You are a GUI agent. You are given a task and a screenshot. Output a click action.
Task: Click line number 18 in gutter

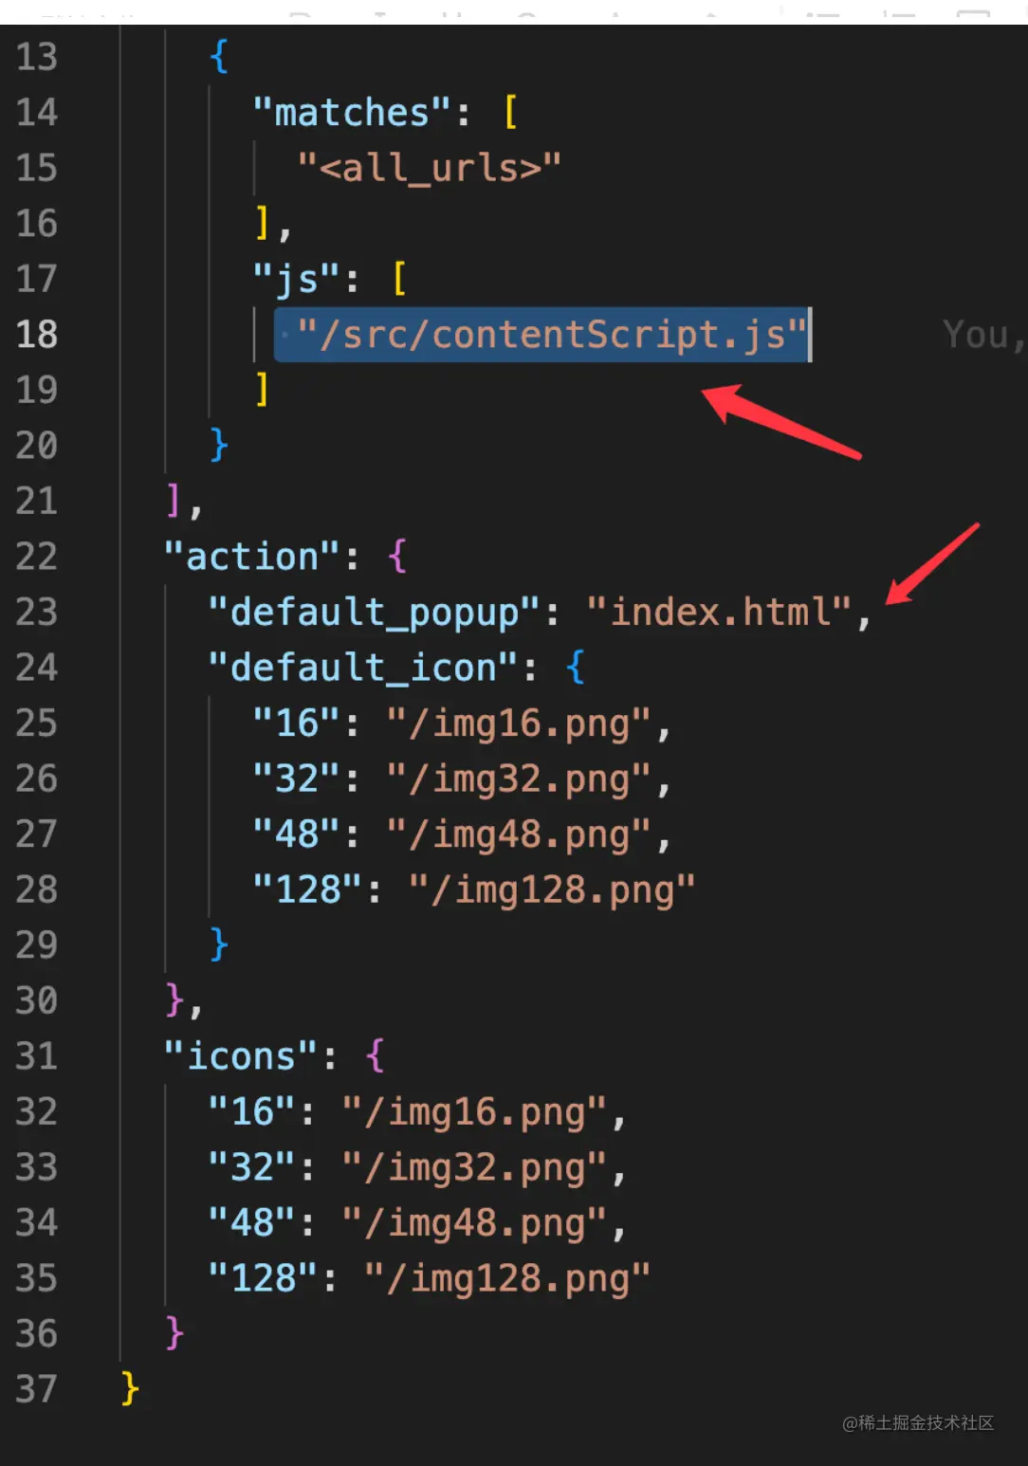37,334
